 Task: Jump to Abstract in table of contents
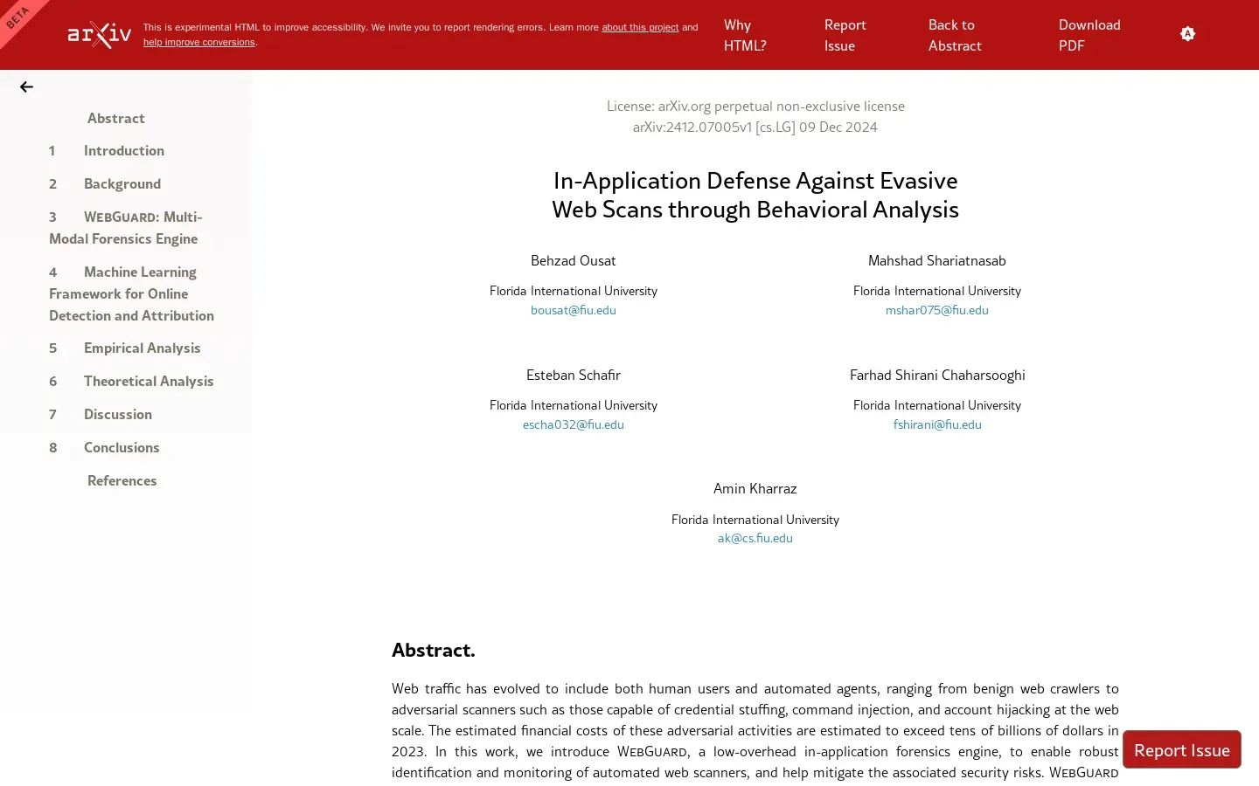tap(115, 118)
